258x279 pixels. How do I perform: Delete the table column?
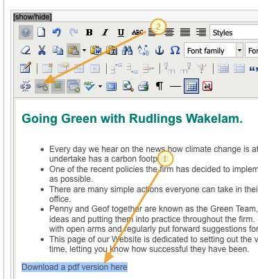coord(201,68)
